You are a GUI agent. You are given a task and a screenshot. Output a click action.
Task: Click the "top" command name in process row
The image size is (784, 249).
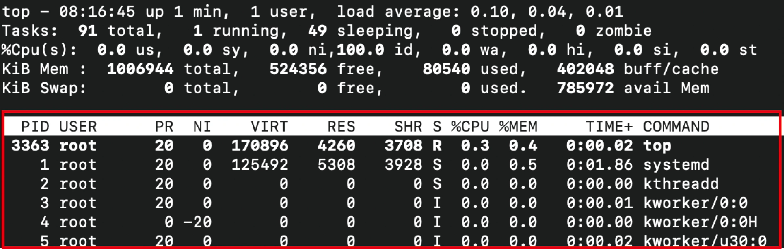657,146
